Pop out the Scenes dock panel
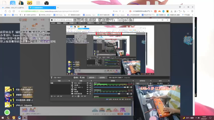The width and height of the screenshot is (214, 120). pyautogui.click(x=69, y=81)
